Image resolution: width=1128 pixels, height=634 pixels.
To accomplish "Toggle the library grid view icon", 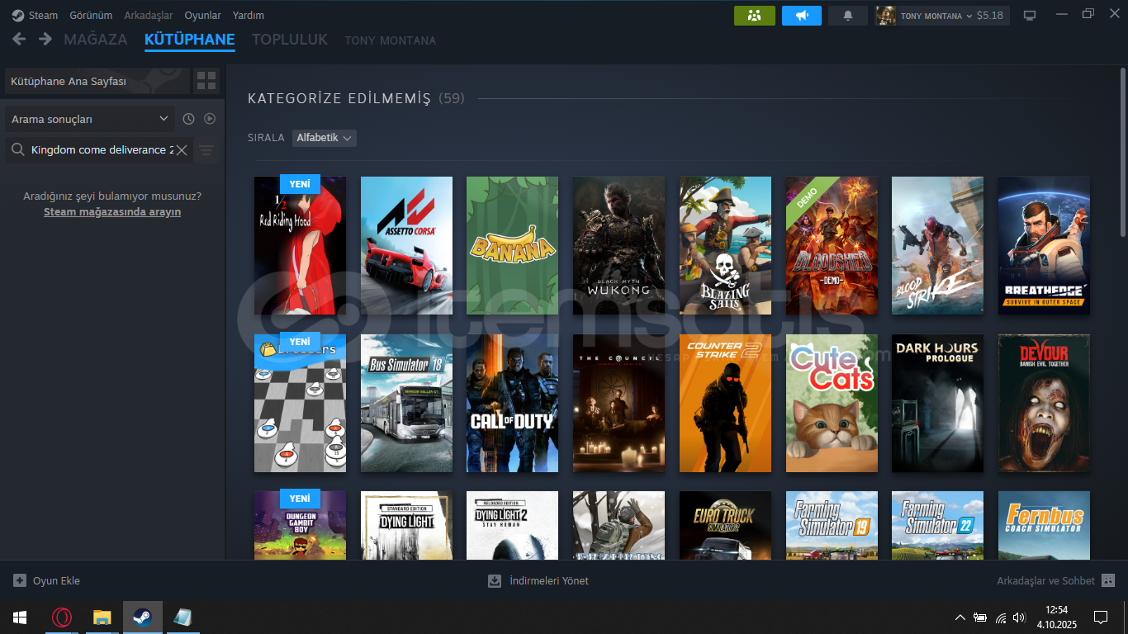I will [206, 81].
